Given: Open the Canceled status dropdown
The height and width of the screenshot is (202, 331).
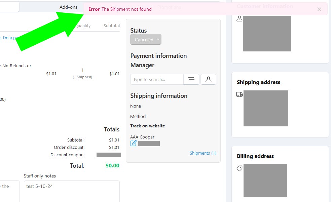Looking at the screenshot, I should point(146,39).
